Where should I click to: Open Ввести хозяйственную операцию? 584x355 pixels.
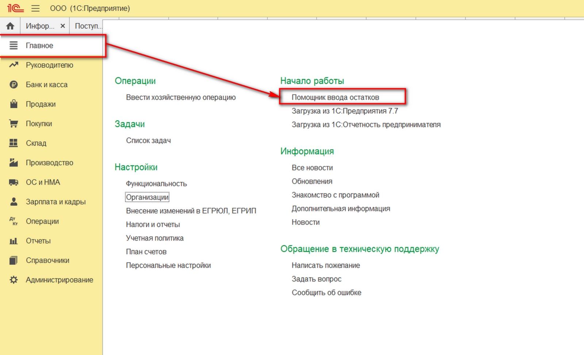pos(181,97)
